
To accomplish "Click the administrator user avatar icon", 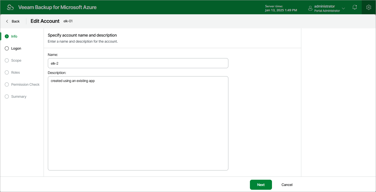I will 310,8.
